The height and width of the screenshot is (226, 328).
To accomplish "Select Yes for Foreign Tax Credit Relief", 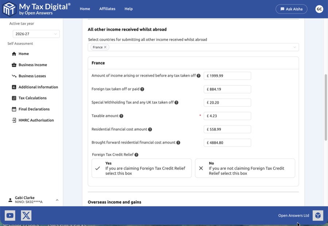I will pyautogui.click(x=141, y=168).
